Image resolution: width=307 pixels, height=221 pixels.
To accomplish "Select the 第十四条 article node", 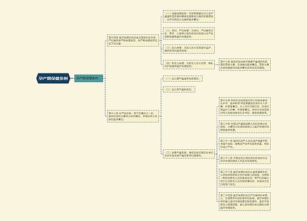I will tap(133, 41).
